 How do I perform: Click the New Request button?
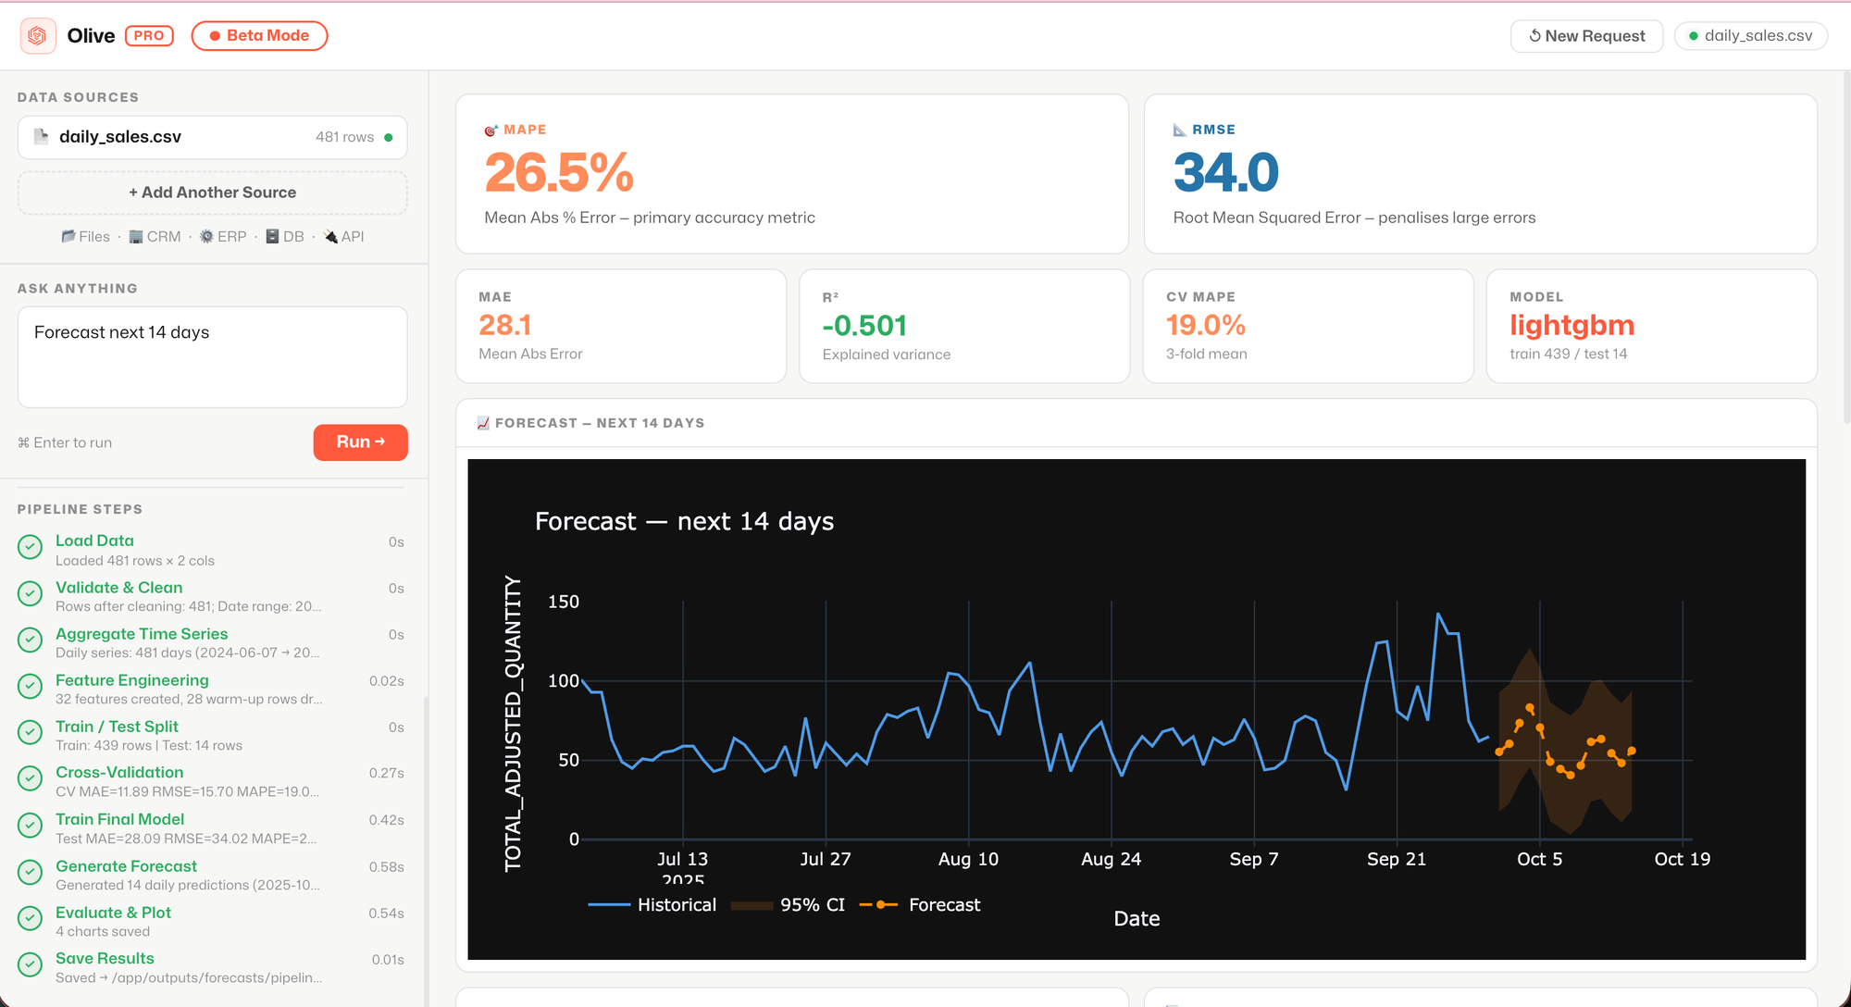click(x=1586, y=36)
